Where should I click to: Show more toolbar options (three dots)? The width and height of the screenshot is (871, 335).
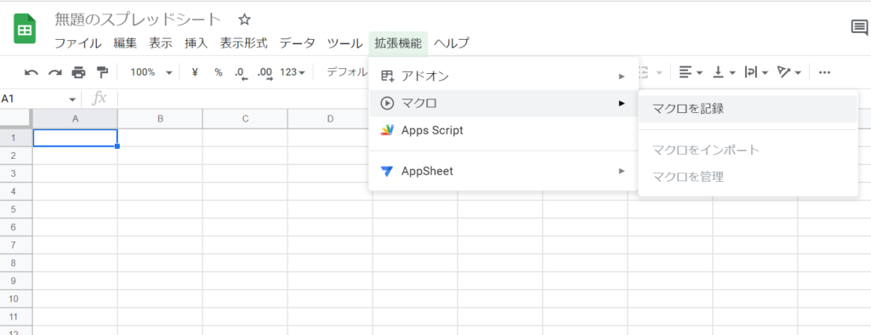point(824,72)
